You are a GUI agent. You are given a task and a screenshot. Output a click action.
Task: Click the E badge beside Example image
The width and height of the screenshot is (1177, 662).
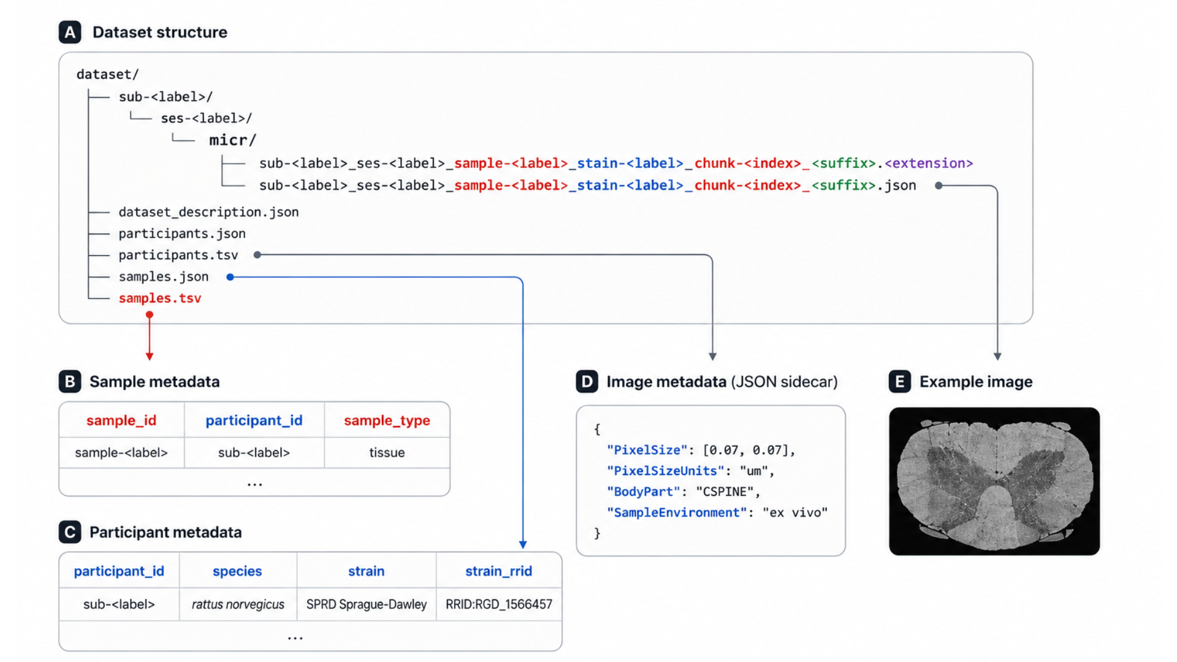(899, 381)
